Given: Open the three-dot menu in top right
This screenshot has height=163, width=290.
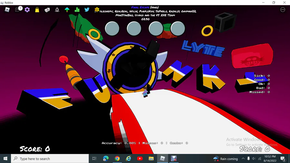Looking at the screenshot, I should (x=283, y=10).
